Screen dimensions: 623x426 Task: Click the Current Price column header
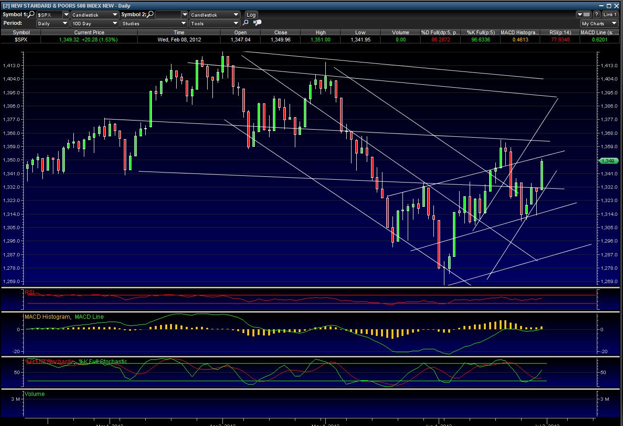pos(89,32)
